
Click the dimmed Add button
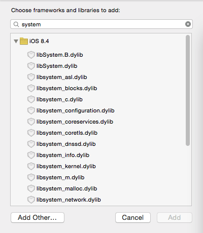click(x=175, y=218)
